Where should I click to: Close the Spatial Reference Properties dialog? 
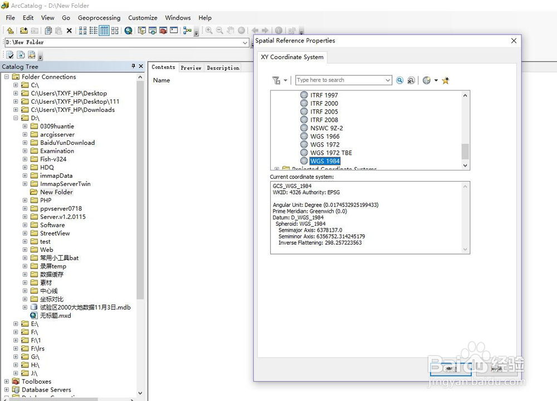click(x=514, y=41)
